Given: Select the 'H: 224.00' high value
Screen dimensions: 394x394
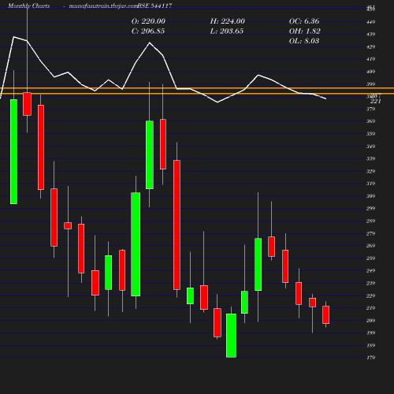Looking at the screenshot, I should (x=228, y=21).
